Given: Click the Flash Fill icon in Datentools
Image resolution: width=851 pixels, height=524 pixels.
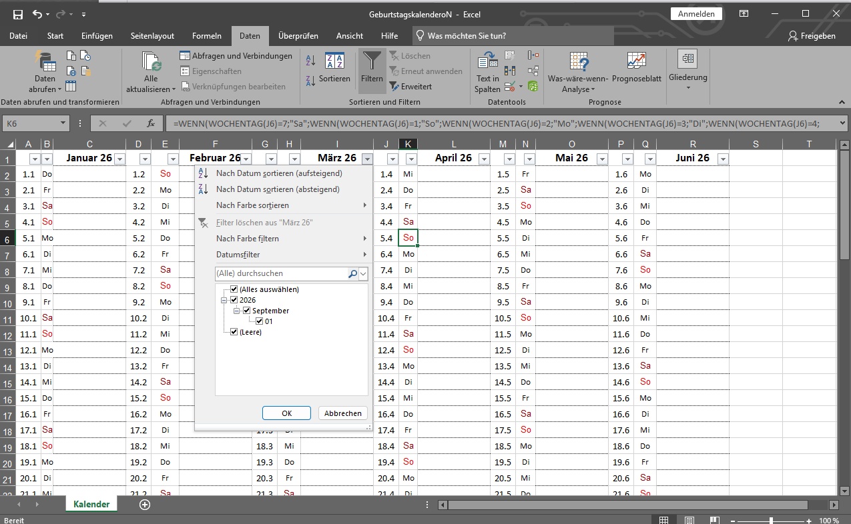Looking at the screenshot, I should coord(510,56).
